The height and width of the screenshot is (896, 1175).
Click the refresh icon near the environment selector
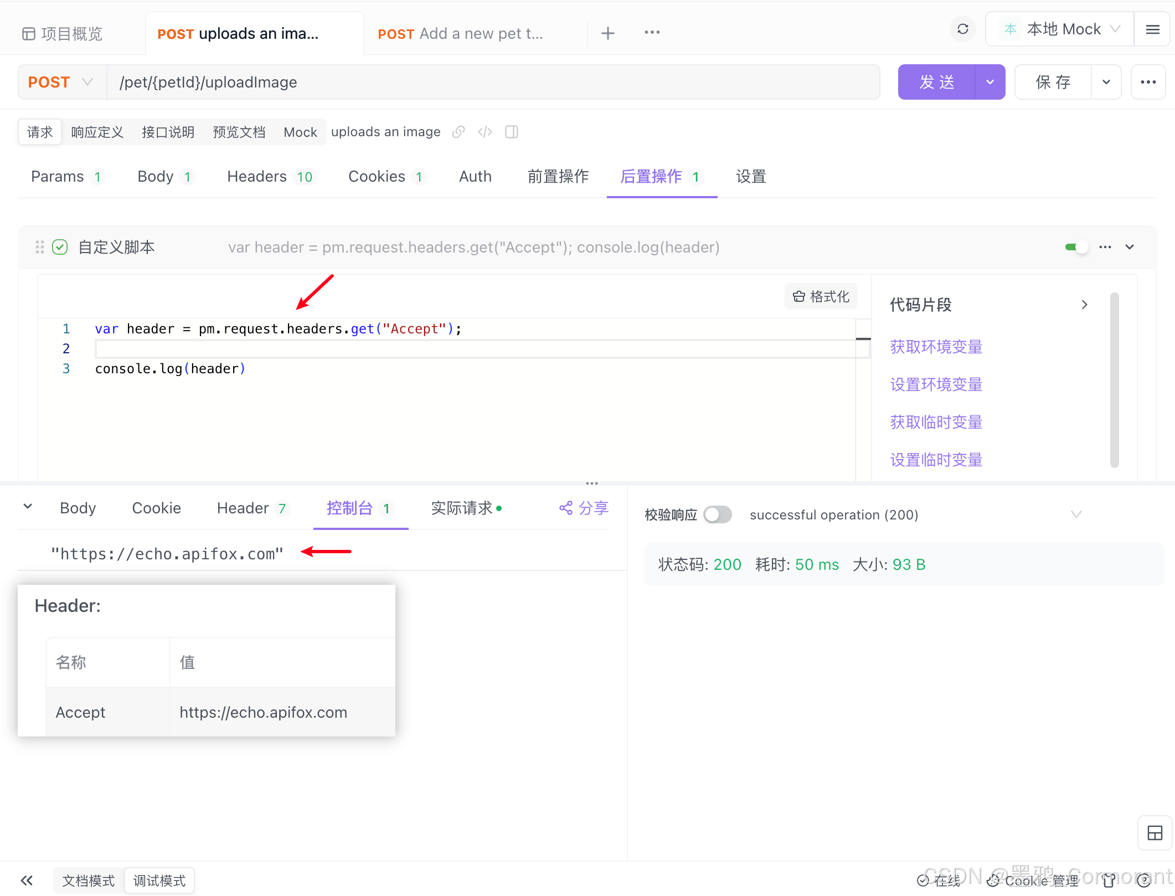point(962,29)
